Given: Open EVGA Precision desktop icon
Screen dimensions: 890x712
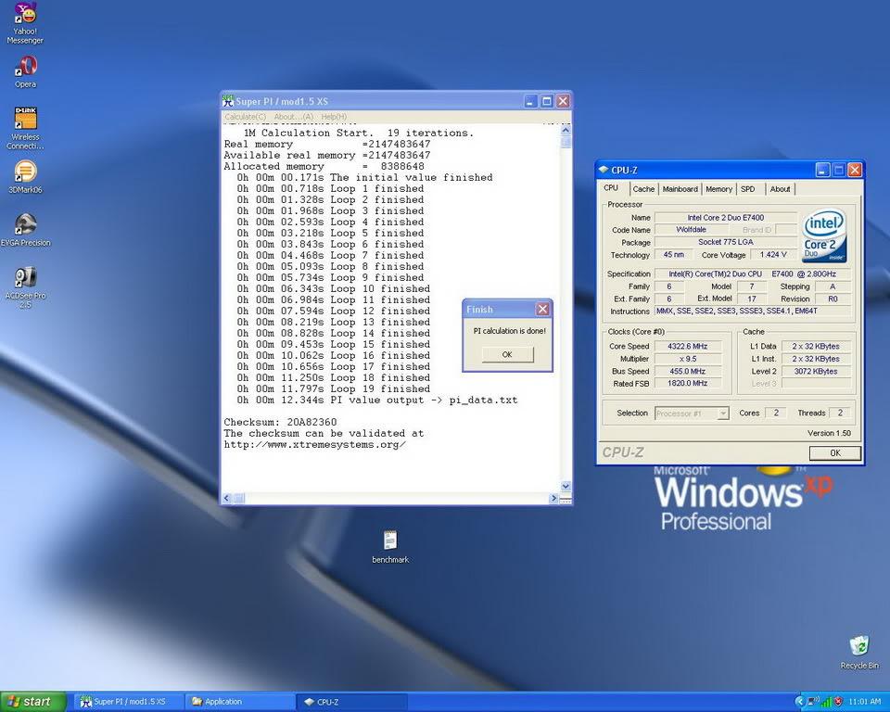Looking at the screenshot, I should (x=25, y=230).
